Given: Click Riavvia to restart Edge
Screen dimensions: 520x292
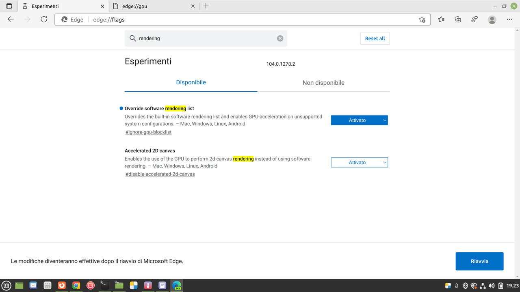Looking at the screenshot, I should coord(479,261).
